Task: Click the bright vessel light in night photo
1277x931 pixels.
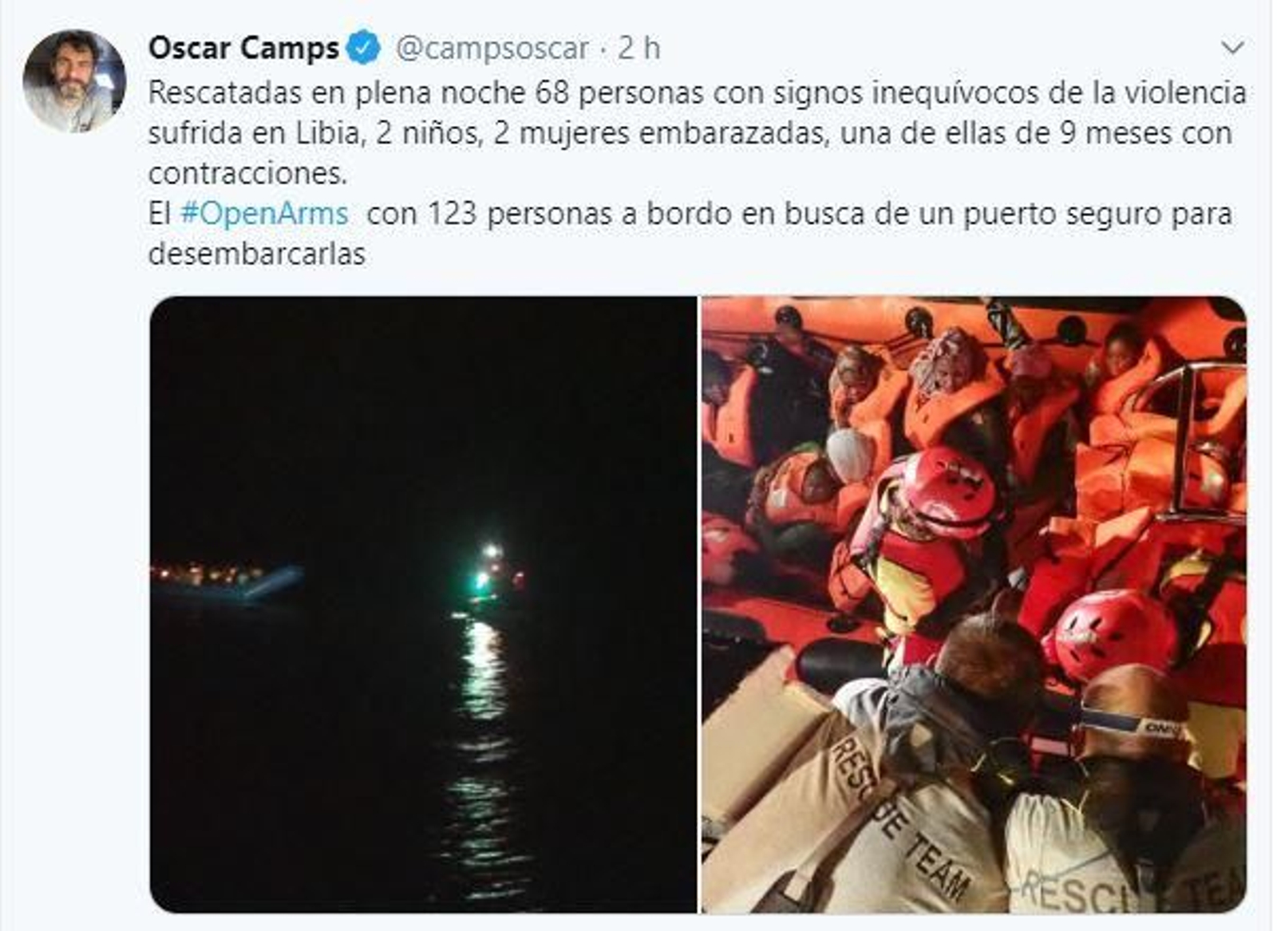Action: pyautogui.click(x=492, y=552)
